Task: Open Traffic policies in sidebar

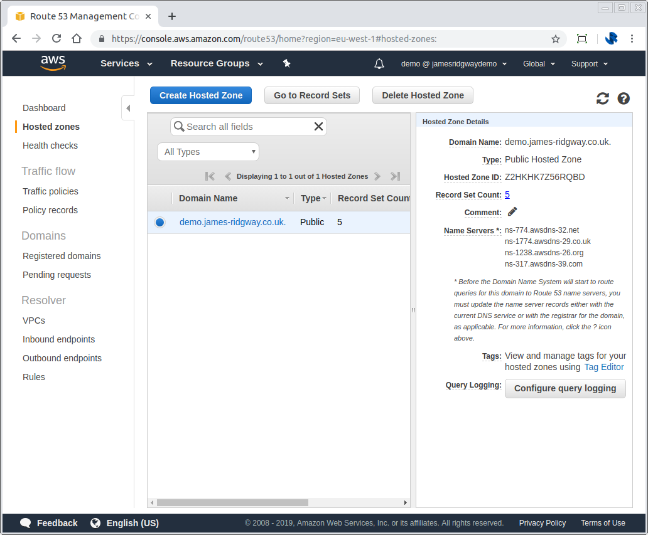Action: click(x=50, y=191)
